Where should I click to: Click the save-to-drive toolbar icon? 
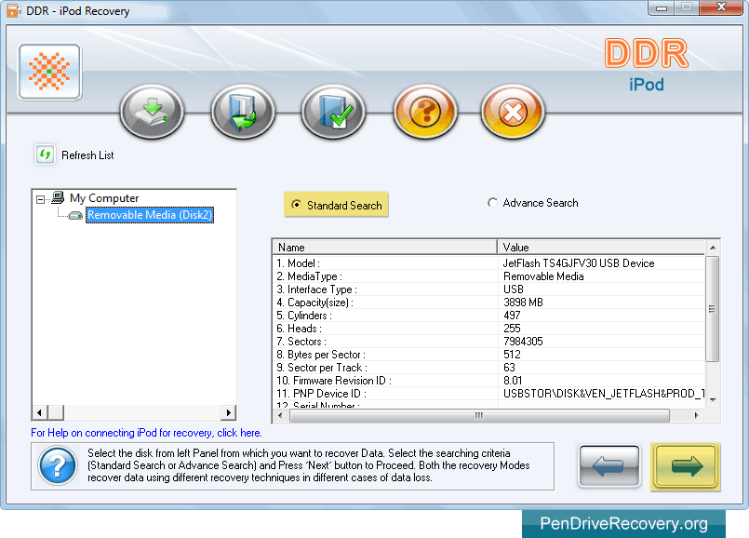(x=152, y=112)
